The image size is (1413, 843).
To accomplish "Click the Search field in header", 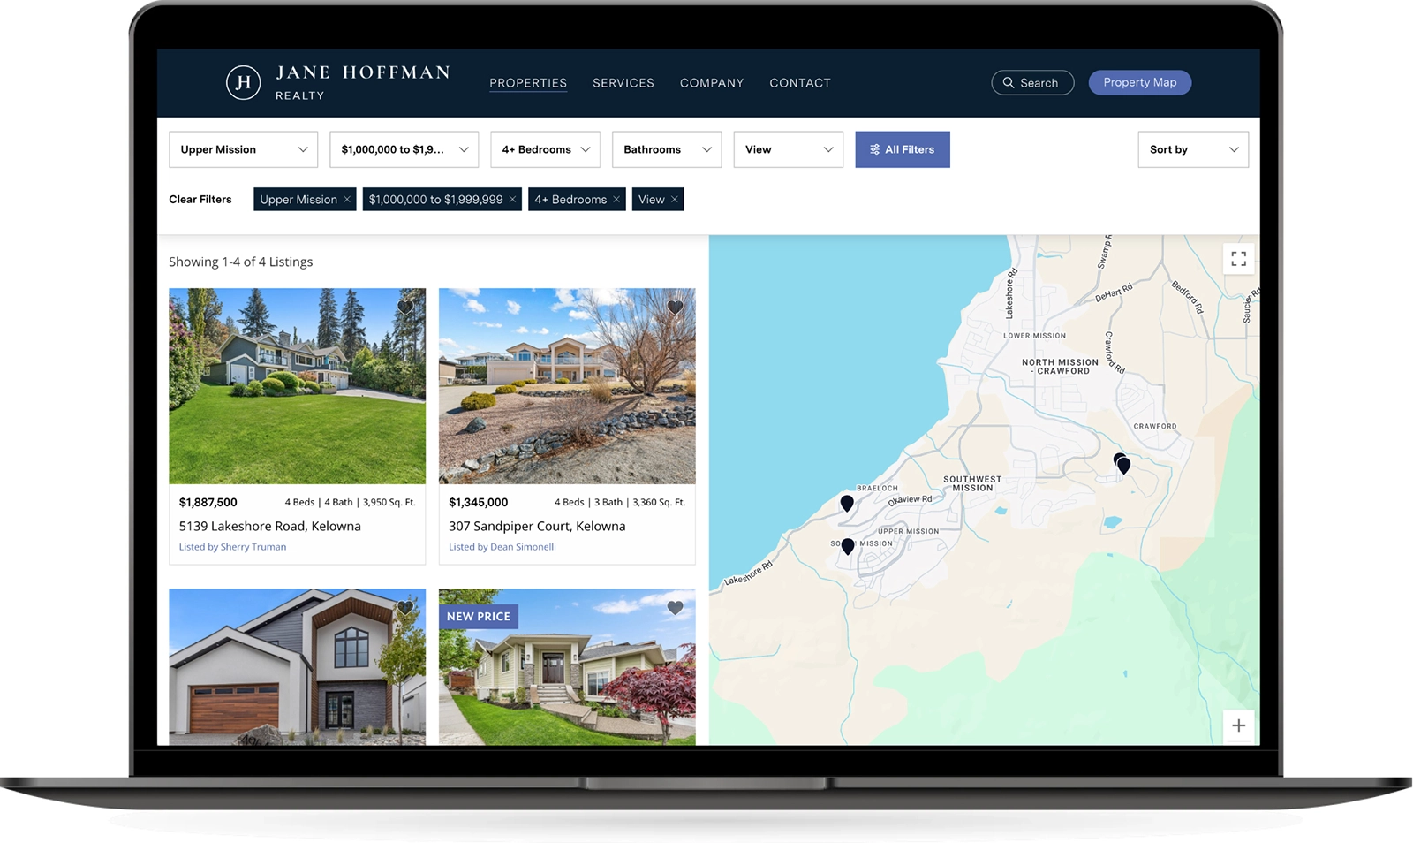I will (x=1031, y=82).
